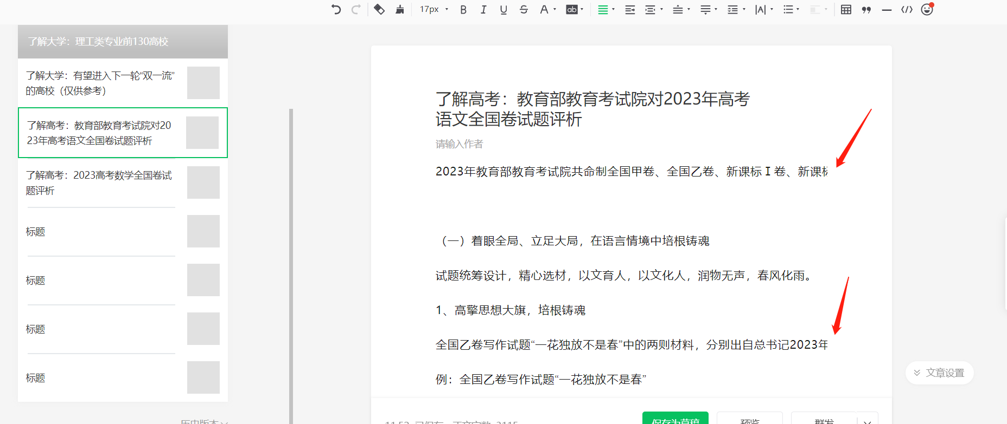Click the line 例：全国乙卷写作试题
The height and width of the screenshot is (424, 1007).
[x=541, y=380]
